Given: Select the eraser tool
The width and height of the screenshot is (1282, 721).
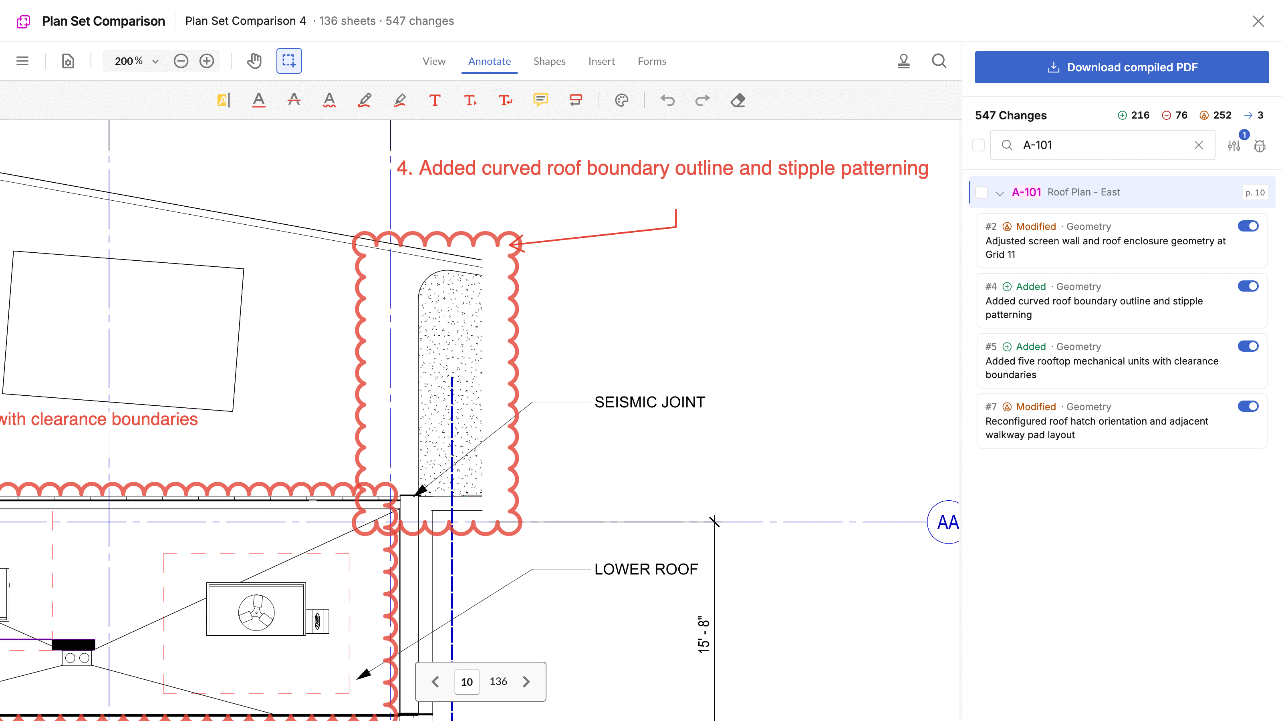Looking at the screenshot, I should (738, 100).
